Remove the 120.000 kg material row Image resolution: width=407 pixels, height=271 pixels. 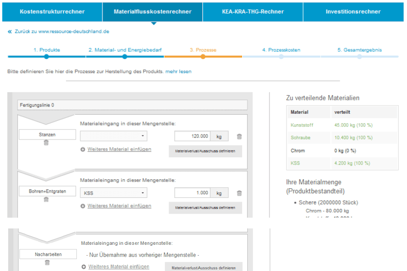[x=239, y=136]
